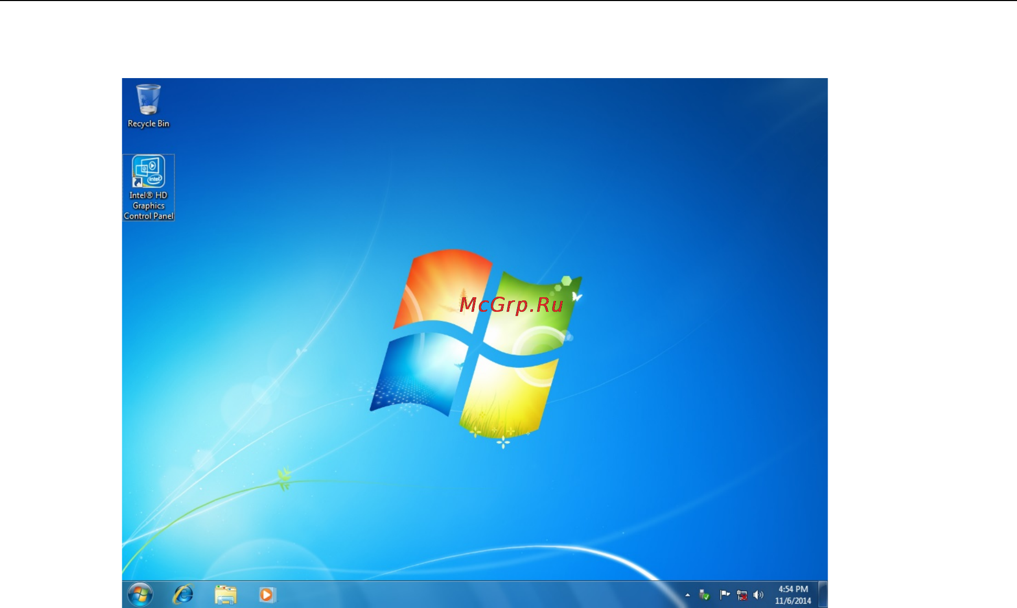Launch Internet Explorer from the taskbar
Image resolution: width=1017 pixels, height=608 pixels.
point(184,595)
